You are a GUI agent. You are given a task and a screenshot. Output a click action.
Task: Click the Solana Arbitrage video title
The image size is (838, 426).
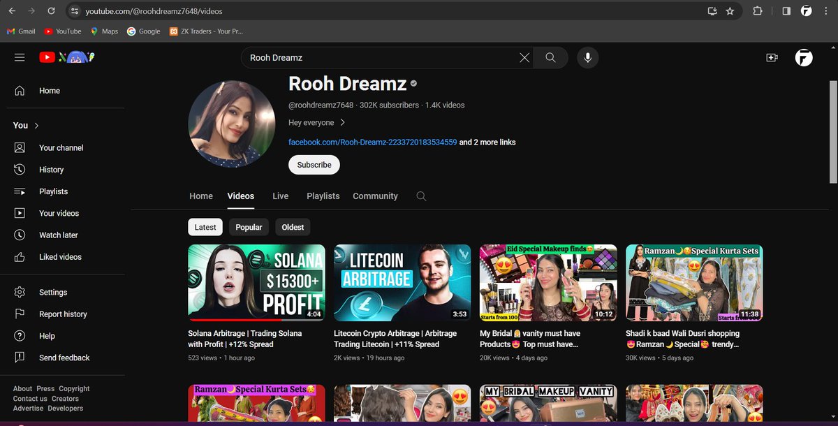click(245, 339)
